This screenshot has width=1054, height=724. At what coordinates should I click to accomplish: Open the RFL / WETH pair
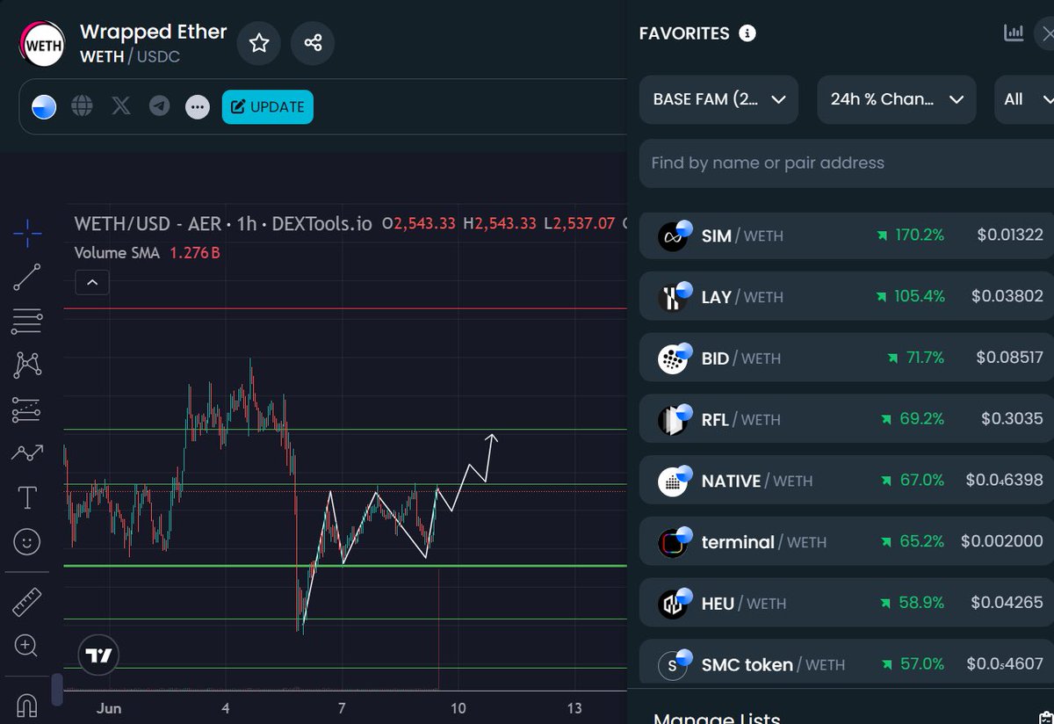(x=846, y=419)
